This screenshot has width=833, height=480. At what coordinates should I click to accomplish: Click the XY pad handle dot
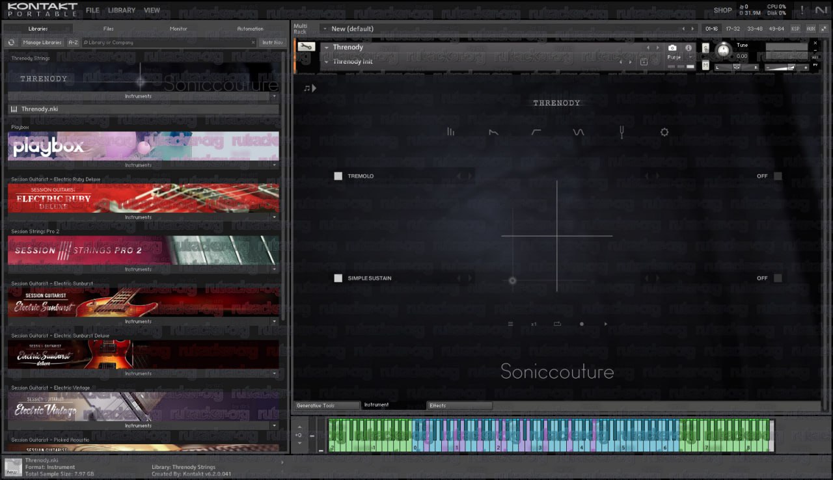pyautogui.click(x=512, y=281)
